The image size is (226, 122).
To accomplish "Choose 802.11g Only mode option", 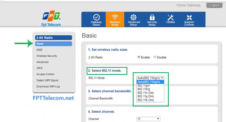I will [x=150, y=96].
